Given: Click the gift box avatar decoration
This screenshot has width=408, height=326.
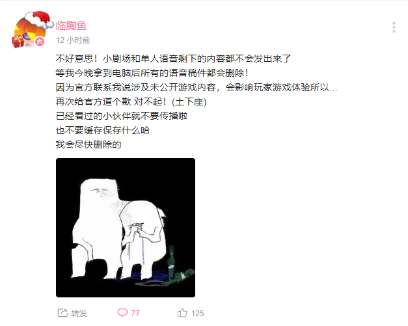Looking at the screenshot, I should coord(18,42).
